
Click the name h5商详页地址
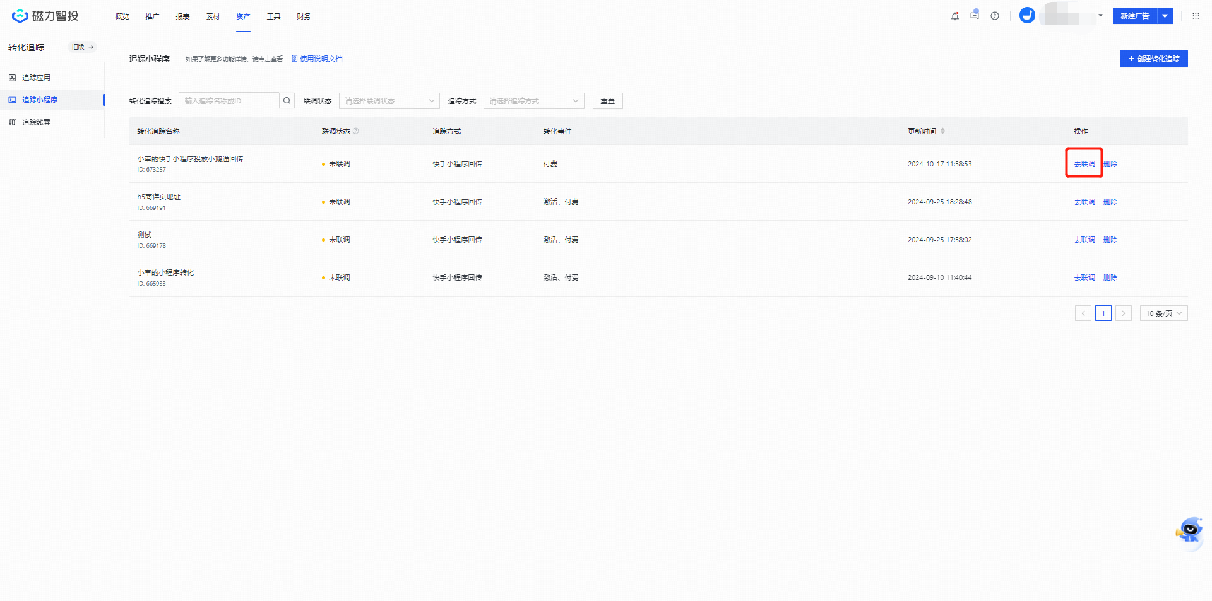pos(159,197)
